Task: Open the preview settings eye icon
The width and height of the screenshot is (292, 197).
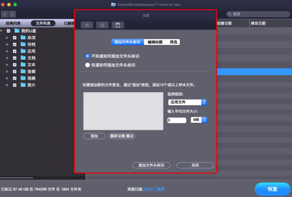Action: coord(87,25)
